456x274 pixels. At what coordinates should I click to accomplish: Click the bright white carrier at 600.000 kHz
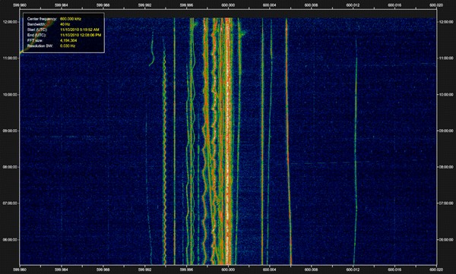228,140
